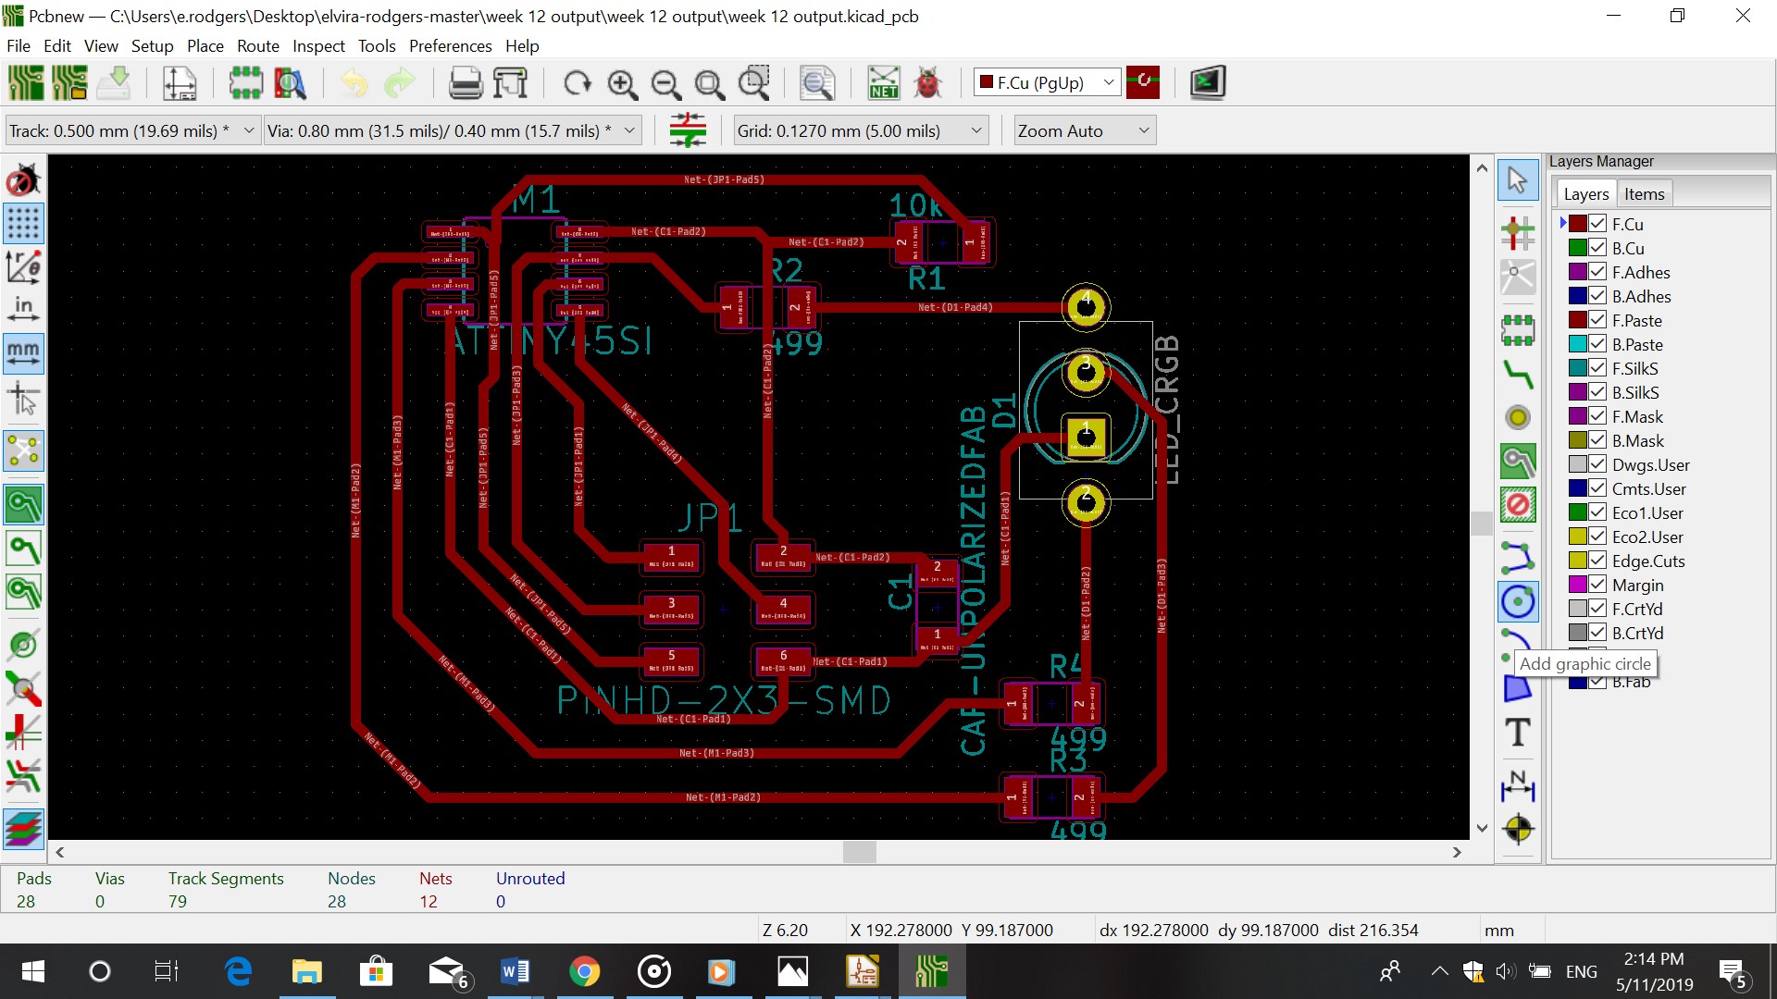Uncheck the Edge.Cuts layer visibility
1777x999 pixels.
1597,561
